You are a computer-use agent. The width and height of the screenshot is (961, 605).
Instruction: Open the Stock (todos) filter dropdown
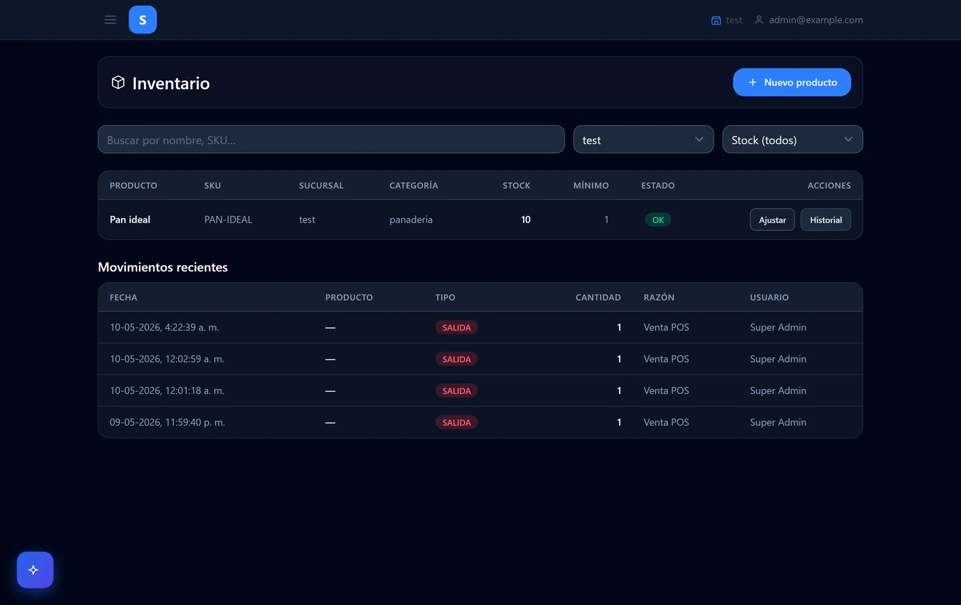click(792, 139)
